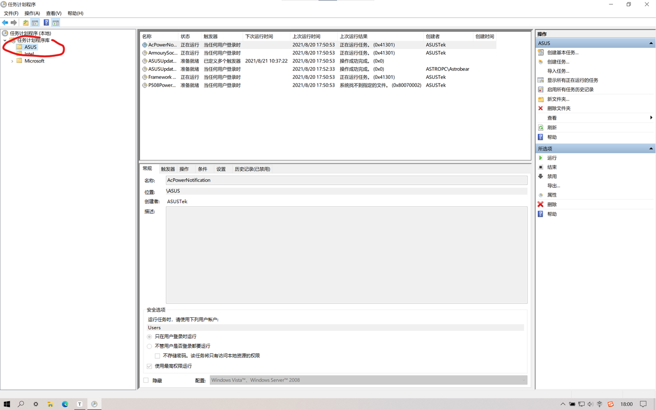
Task: Click 导入任务... in the actions pane
Action: (x=558, y=71)
